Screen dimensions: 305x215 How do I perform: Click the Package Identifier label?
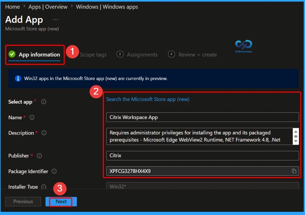(x=28, y=171)
